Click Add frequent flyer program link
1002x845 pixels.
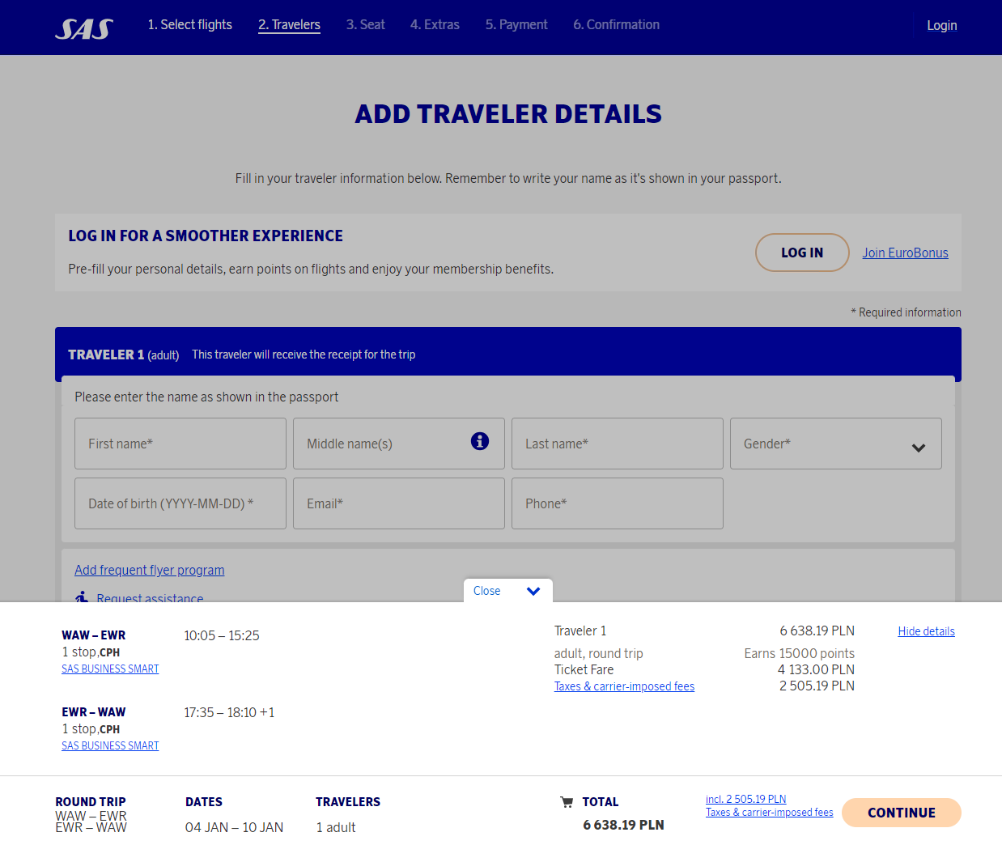[150, 570]
